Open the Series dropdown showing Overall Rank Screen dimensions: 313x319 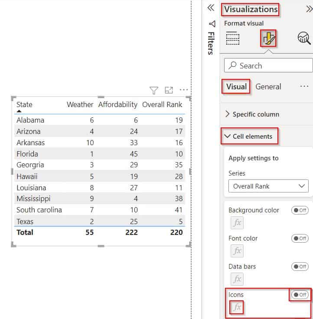click(x=268, y=186)
